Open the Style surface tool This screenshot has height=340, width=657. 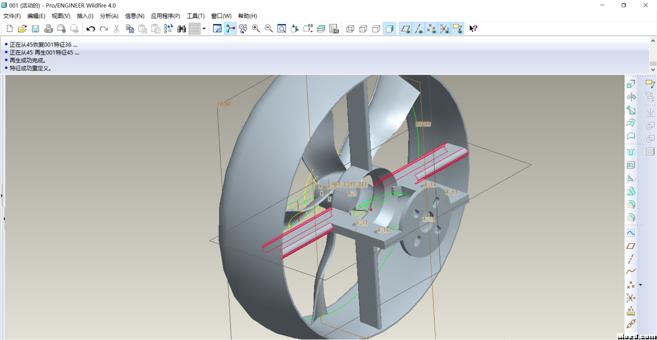pos(631,136)
